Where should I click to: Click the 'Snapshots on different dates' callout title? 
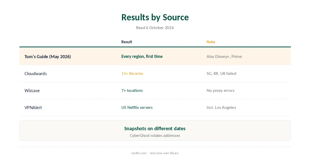tap(155, 128)
